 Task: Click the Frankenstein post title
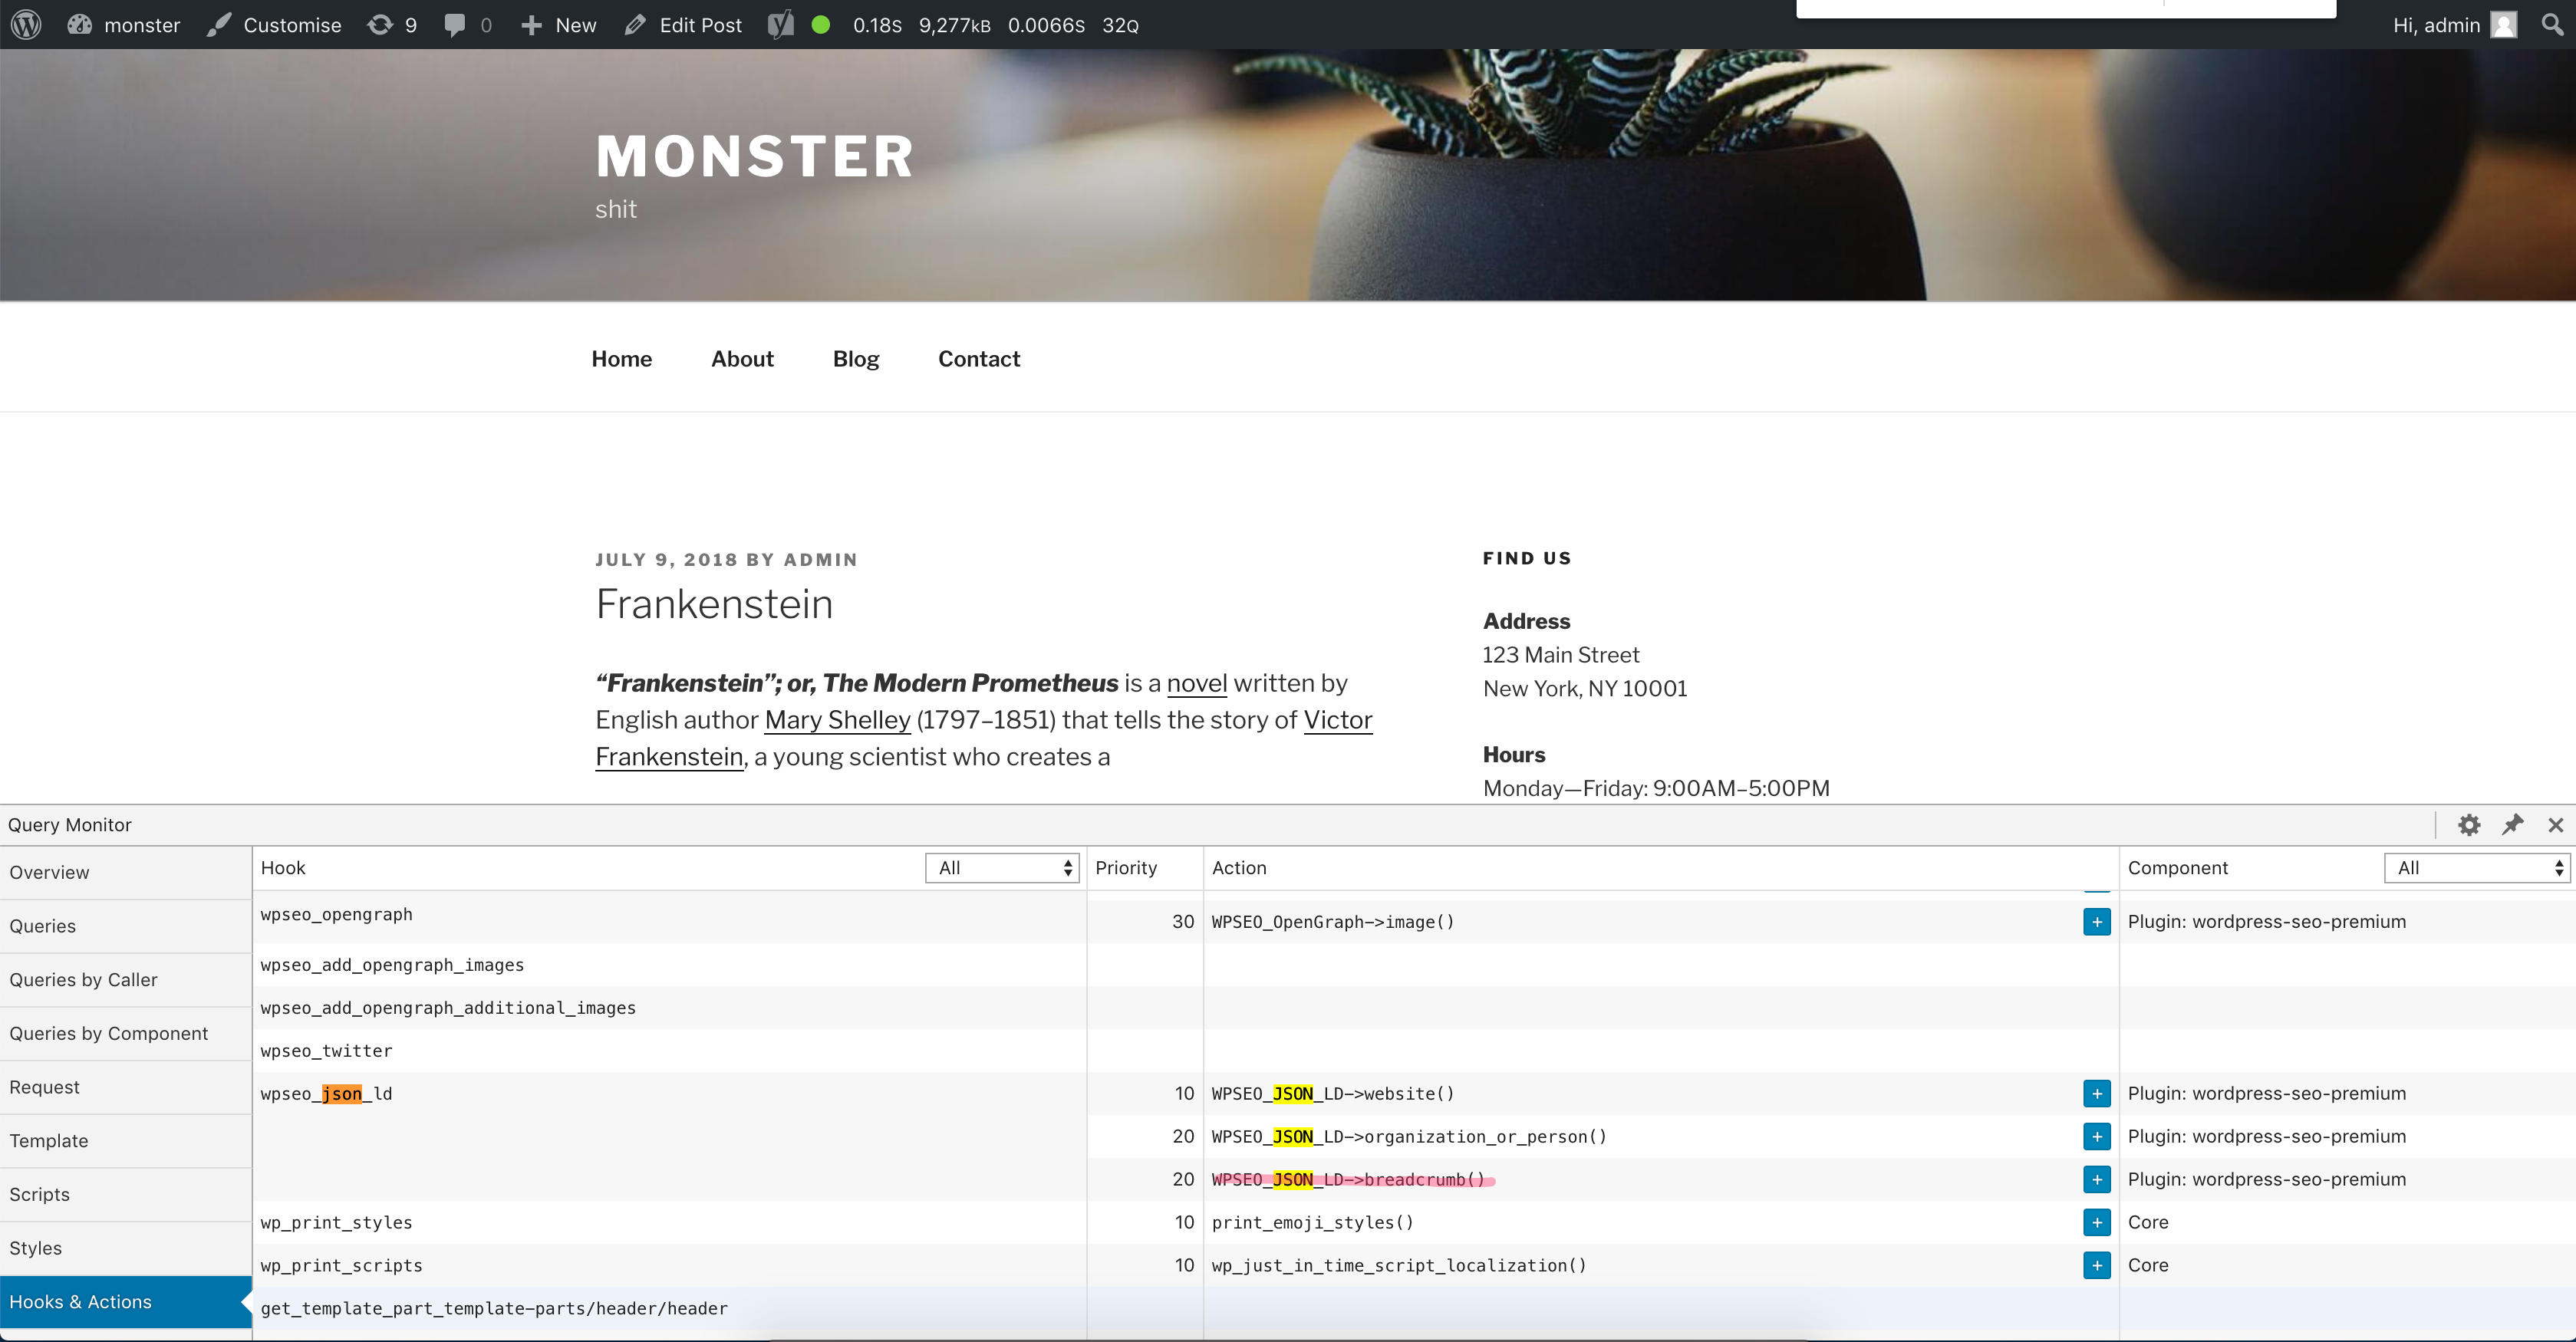point(714,605)
